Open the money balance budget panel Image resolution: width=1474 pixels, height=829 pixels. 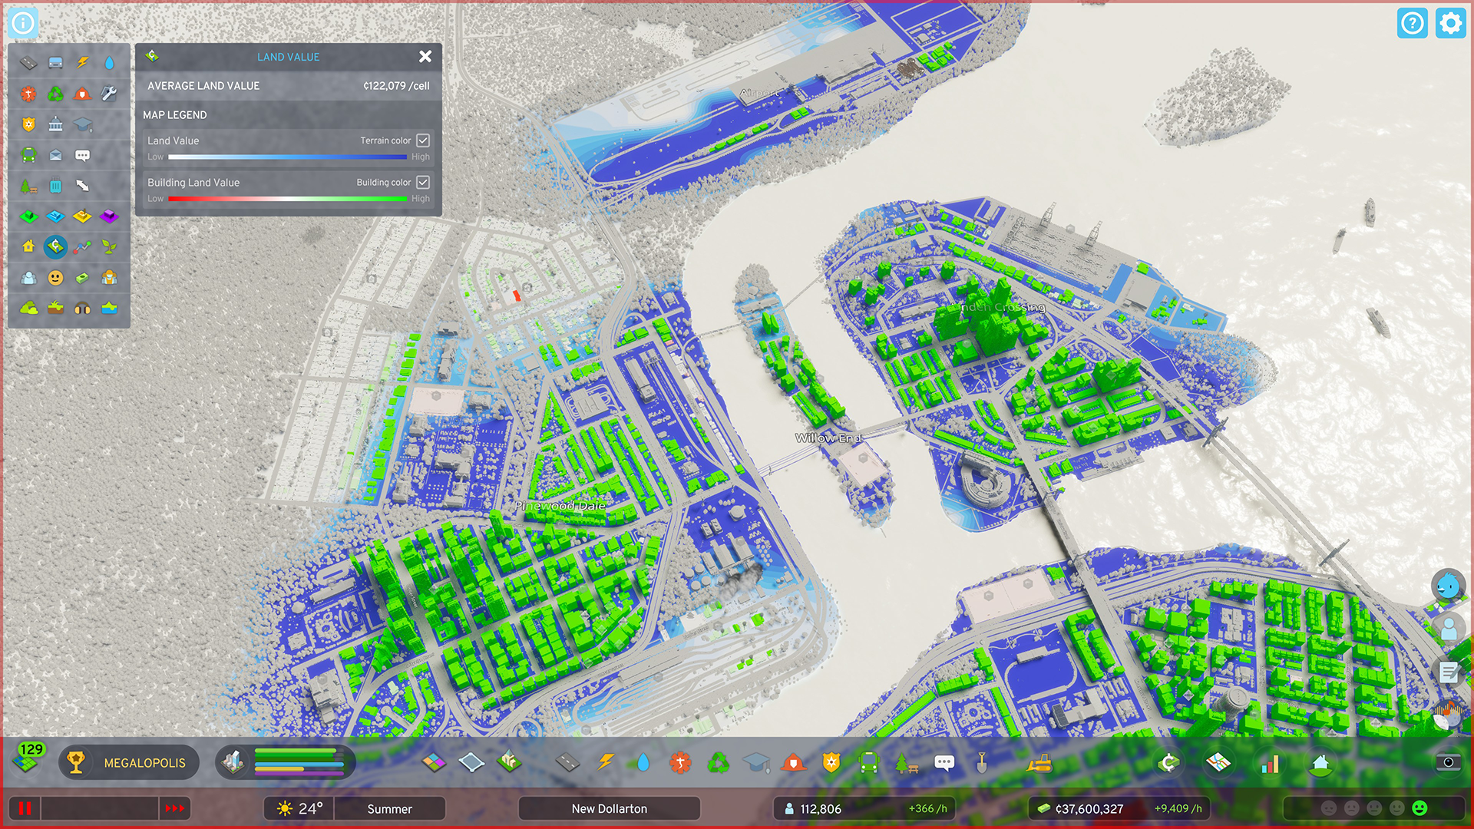pos(1089,808)
